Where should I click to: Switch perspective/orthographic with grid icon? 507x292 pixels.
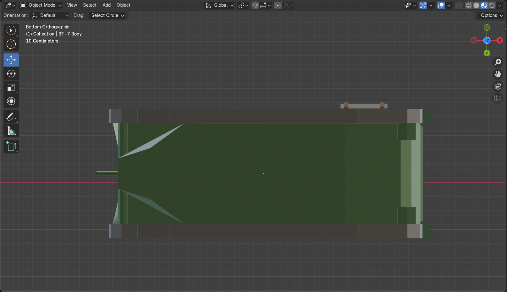tap(498, 98)
